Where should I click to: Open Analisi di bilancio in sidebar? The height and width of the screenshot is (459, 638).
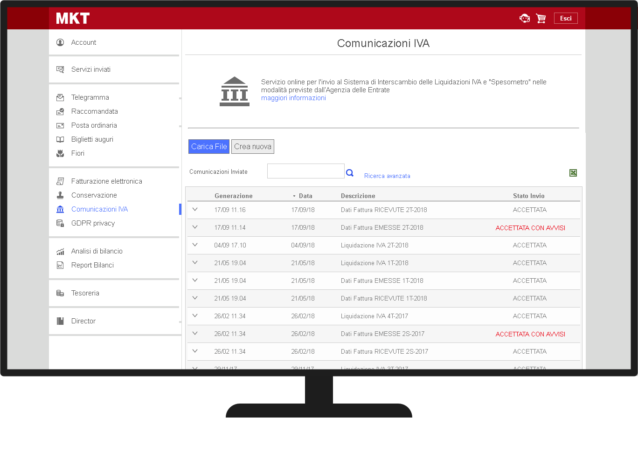click(97, 251)
